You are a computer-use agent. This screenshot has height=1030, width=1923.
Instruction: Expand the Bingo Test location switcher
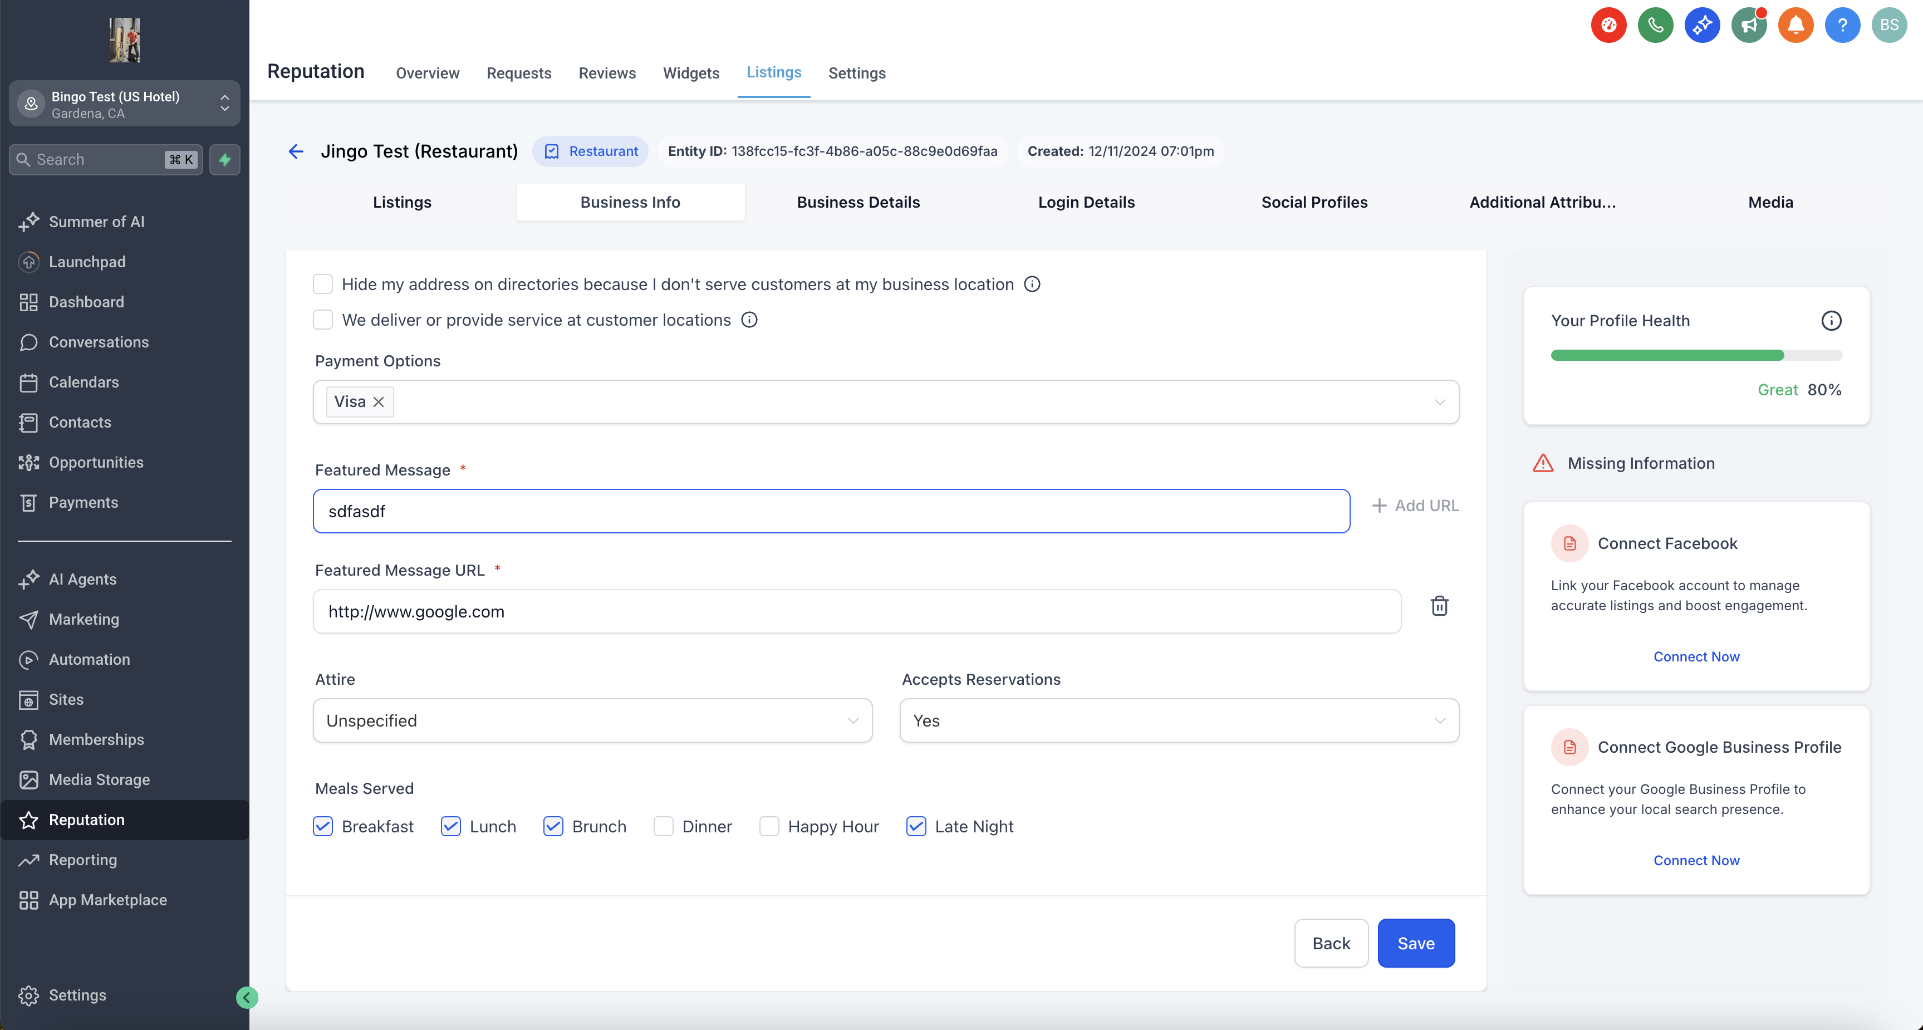[x=125, y=105]
